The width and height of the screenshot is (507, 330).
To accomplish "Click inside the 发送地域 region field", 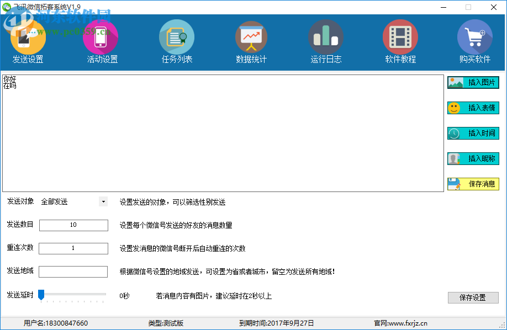I will (73, 272).
